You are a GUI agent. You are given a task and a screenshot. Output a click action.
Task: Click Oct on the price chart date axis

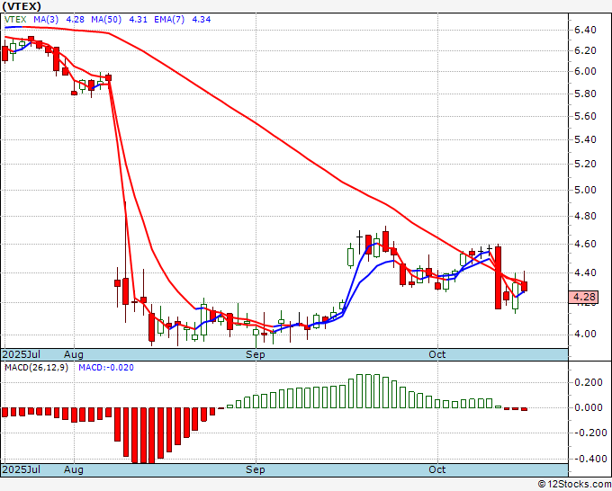[437, 354]
